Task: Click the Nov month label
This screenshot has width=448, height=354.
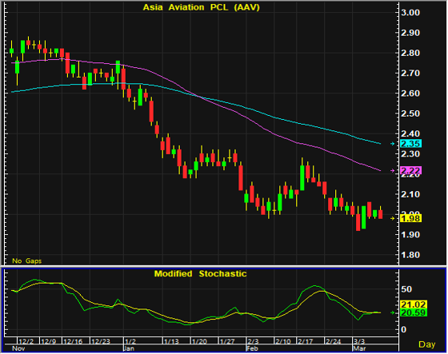Action: tap(18, 348)
